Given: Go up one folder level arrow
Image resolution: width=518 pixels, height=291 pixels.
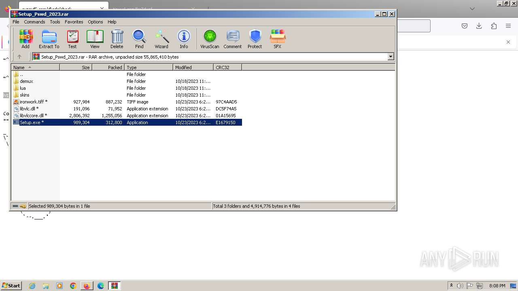Looking at the screenshot, I should click(x=19, y=57).
